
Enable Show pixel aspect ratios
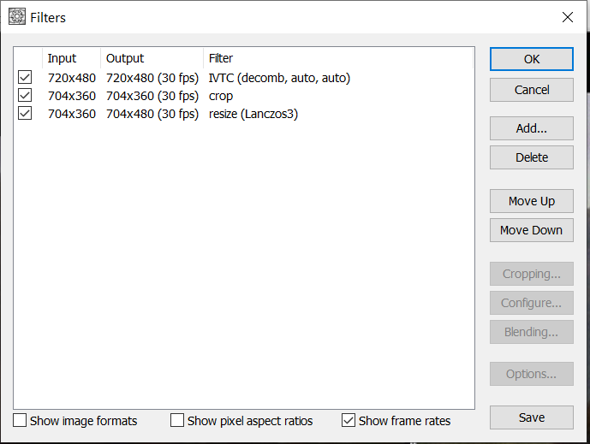click(177, 421)
